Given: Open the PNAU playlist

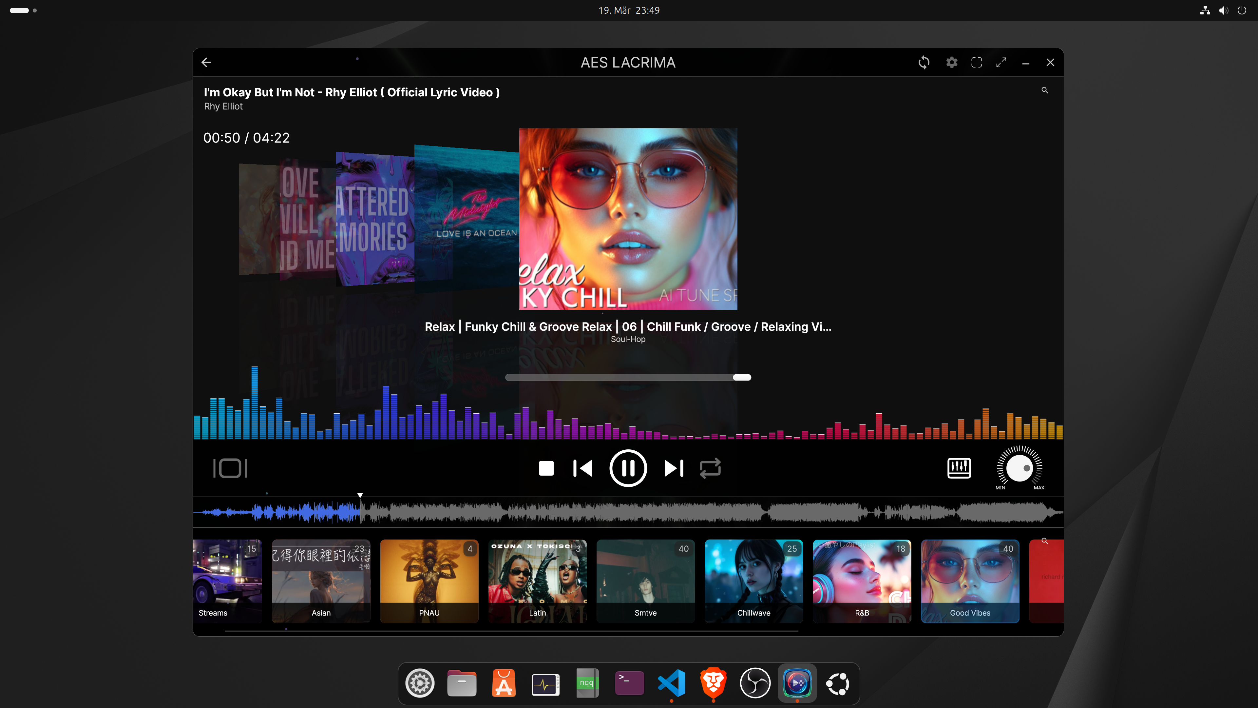Looking at the screenshot, I should click(x=429, y=581).
